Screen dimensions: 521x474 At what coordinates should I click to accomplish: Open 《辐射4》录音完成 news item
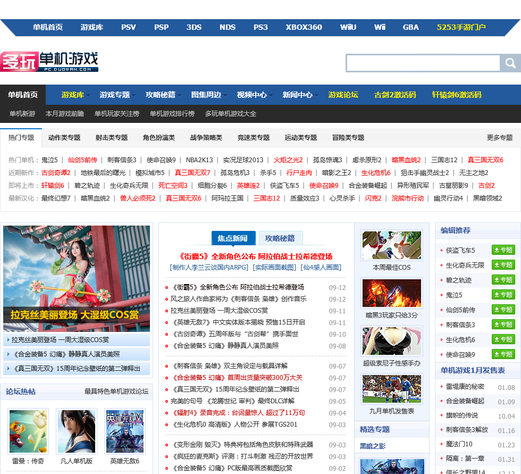pyautogui.click(x=238, y=413)
